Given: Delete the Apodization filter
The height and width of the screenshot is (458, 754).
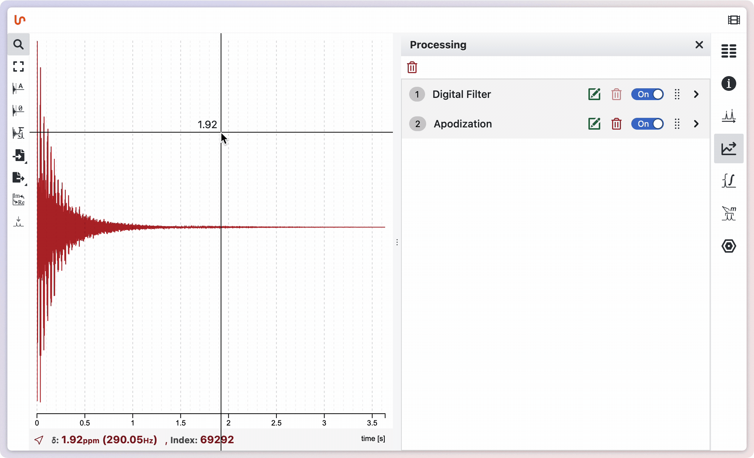Looking at the screenshot, I should point(616,124).
